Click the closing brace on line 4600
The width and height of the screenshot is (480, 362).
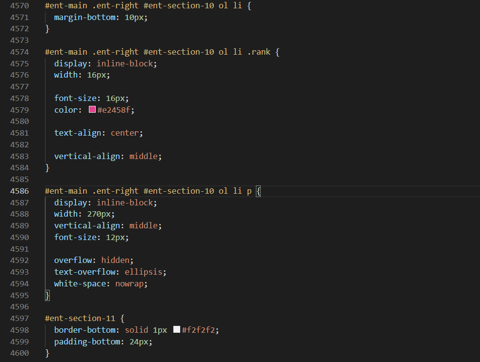(x=47, y=353)
